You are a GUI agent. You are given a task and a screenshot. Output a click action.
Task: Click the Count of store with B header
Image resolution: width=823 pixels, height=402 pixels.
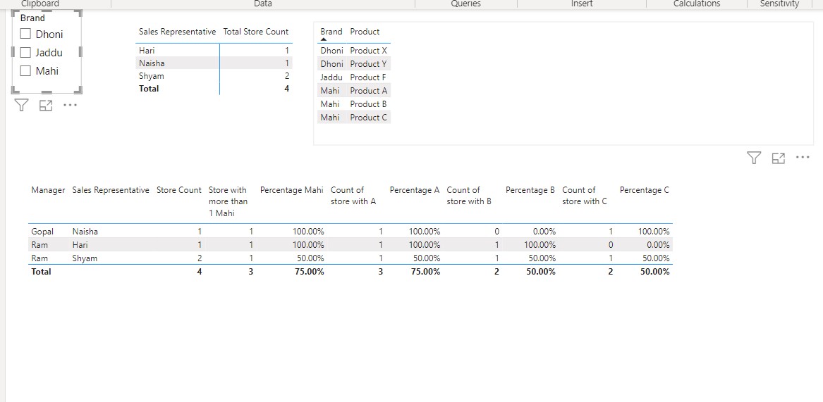tap(468, 196)
